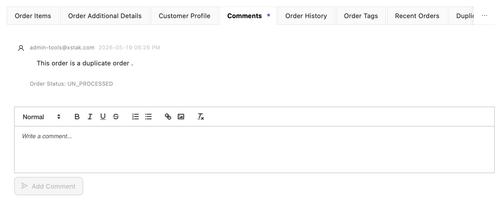The width and height of the screenshot is (504, 215).
Task: Toggle bold formatting in comment editor
Action: tap(77, 117)
